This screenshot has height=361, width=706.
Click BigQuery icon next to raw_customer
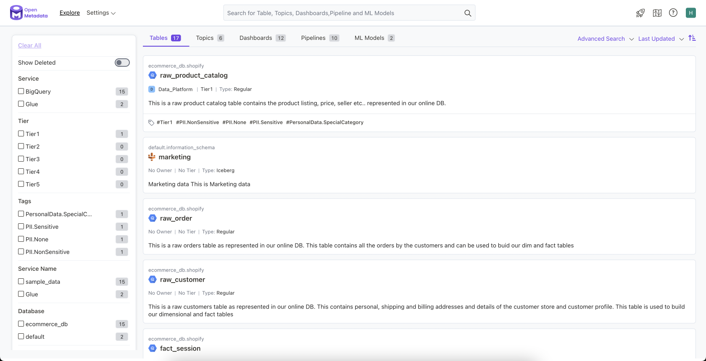tap(153, 280)
